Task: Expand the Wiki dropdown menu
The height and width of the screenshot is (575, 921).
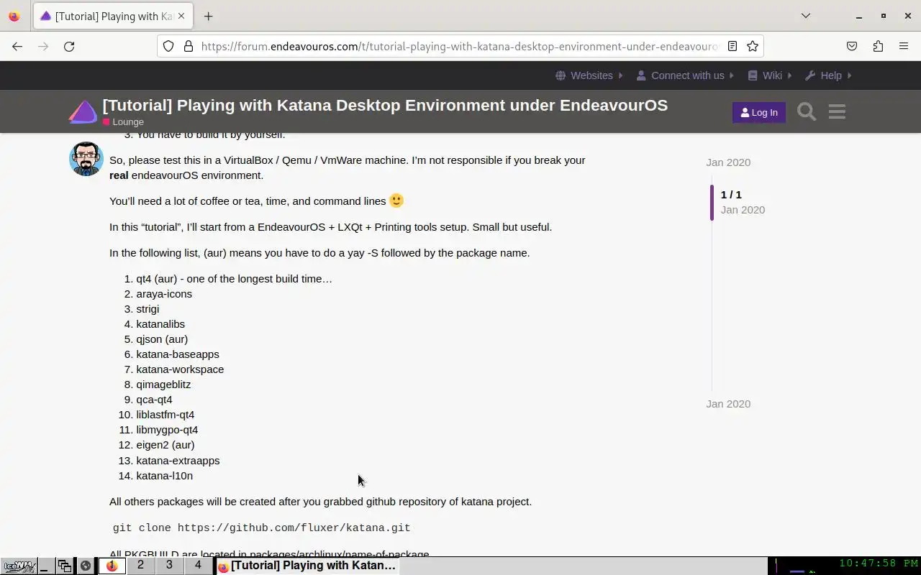Action: [x=769, y=75]
